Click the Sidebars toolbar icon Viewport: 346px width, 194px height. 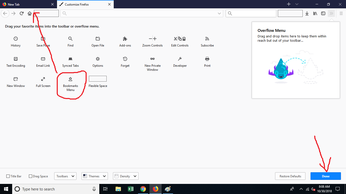pyautogui.click(x=323, y=13)
